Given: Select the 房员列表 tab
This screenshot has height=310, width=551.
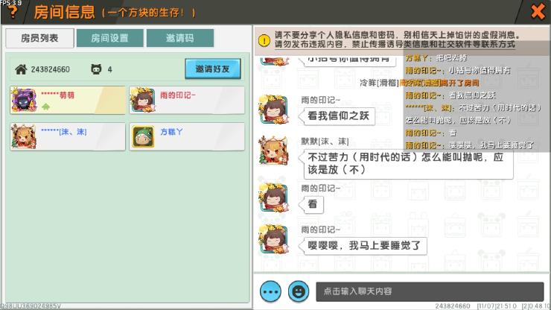Looking at the screenshot, I should click(39, 38).
